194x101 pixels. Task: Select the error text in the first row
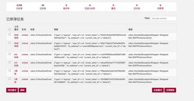pos(148,36)
